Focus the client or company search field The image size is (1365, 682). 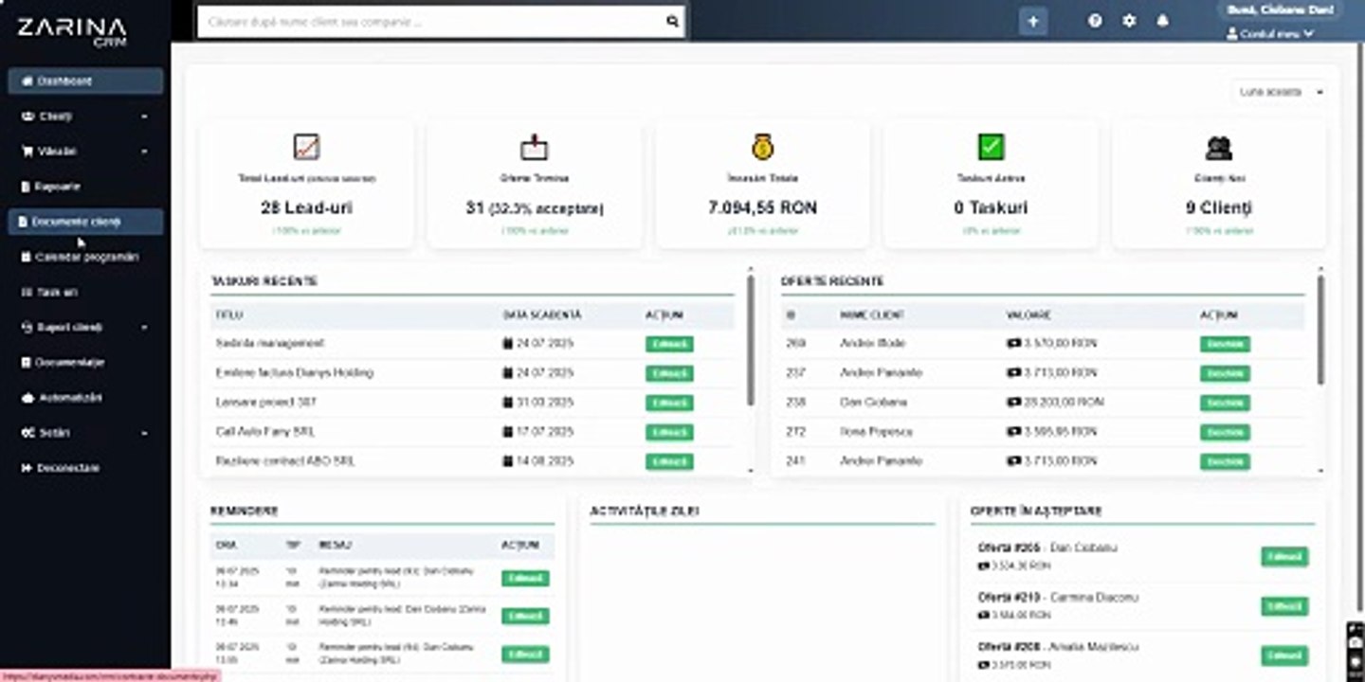click(x=431, y=21)
